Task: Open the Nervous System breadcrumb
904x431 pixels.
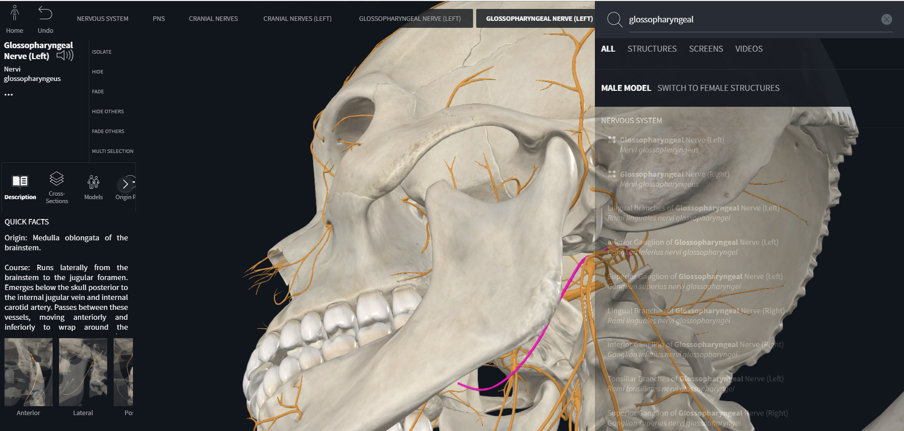Action: click(x=103, y=18)
